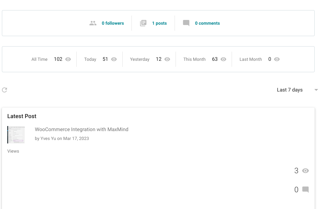Click the eye icon next to This Month 63
The width and height of the screenshot is (321, 209).
(223, 59)
